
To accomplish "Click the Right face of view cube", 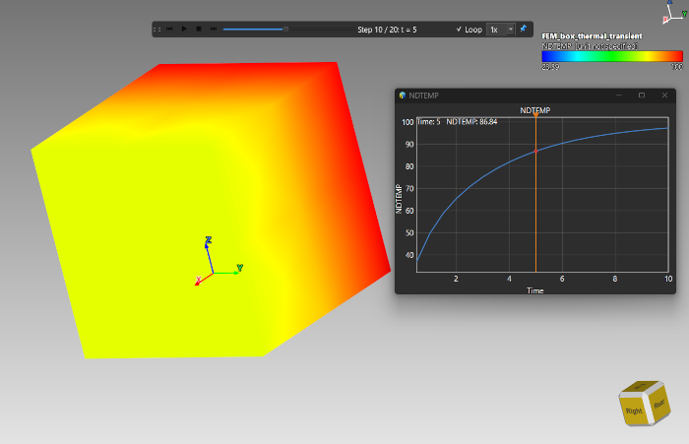I will pos(634,411).
